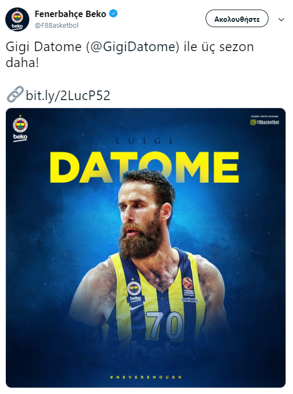Click the yellow DATOME headline text
Screen dimensions: 293x394
click(144, 167)
